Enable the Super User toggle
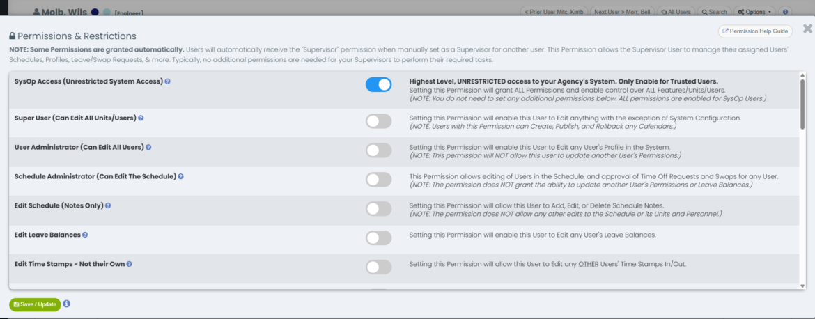This screenshot has width=815, height=319. coord(378,121)
